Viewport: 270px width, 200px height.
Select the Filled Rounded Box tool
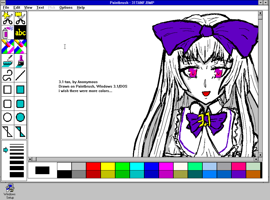(x=21, y=104)
